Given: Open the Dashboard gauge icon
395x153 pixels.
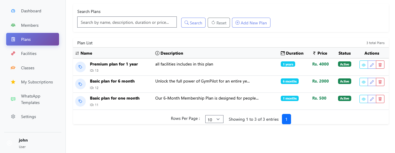Looking at the screenshot, I should (13, 11).
